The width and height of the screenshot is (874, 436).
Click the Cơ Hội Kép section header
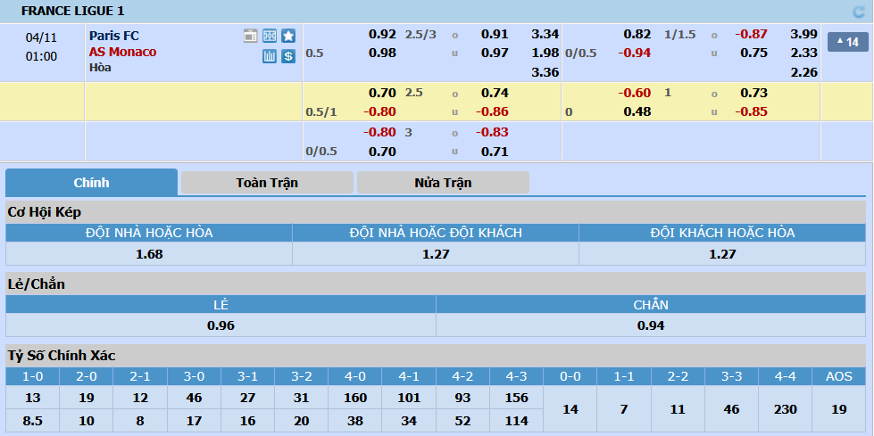pos(45,212)
